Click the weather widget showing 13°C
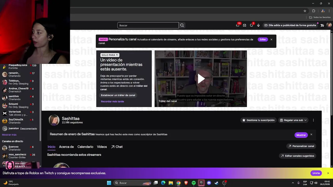Screen dimensions: 333x187 (10, 183)
